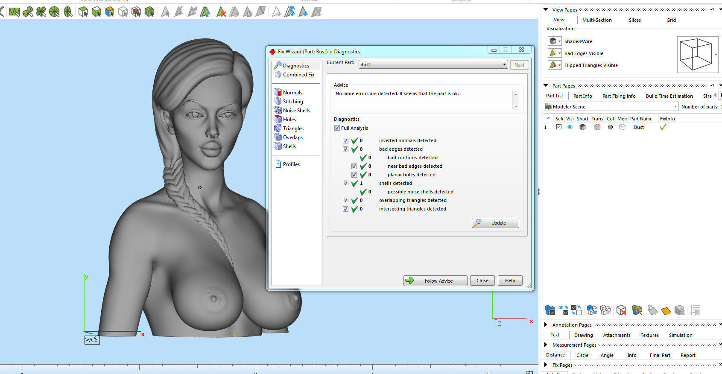The image size is (722, 374).
Task: Toggle selection checkbox for Bust part
Action: point(558,127)
